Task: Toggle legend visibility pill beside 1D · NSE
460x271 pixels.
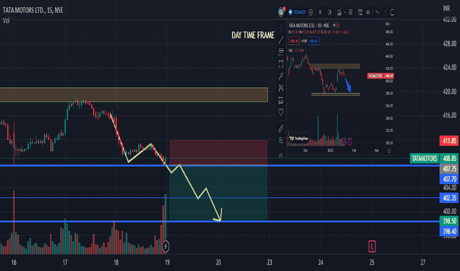Action: [x=336, y=25]
